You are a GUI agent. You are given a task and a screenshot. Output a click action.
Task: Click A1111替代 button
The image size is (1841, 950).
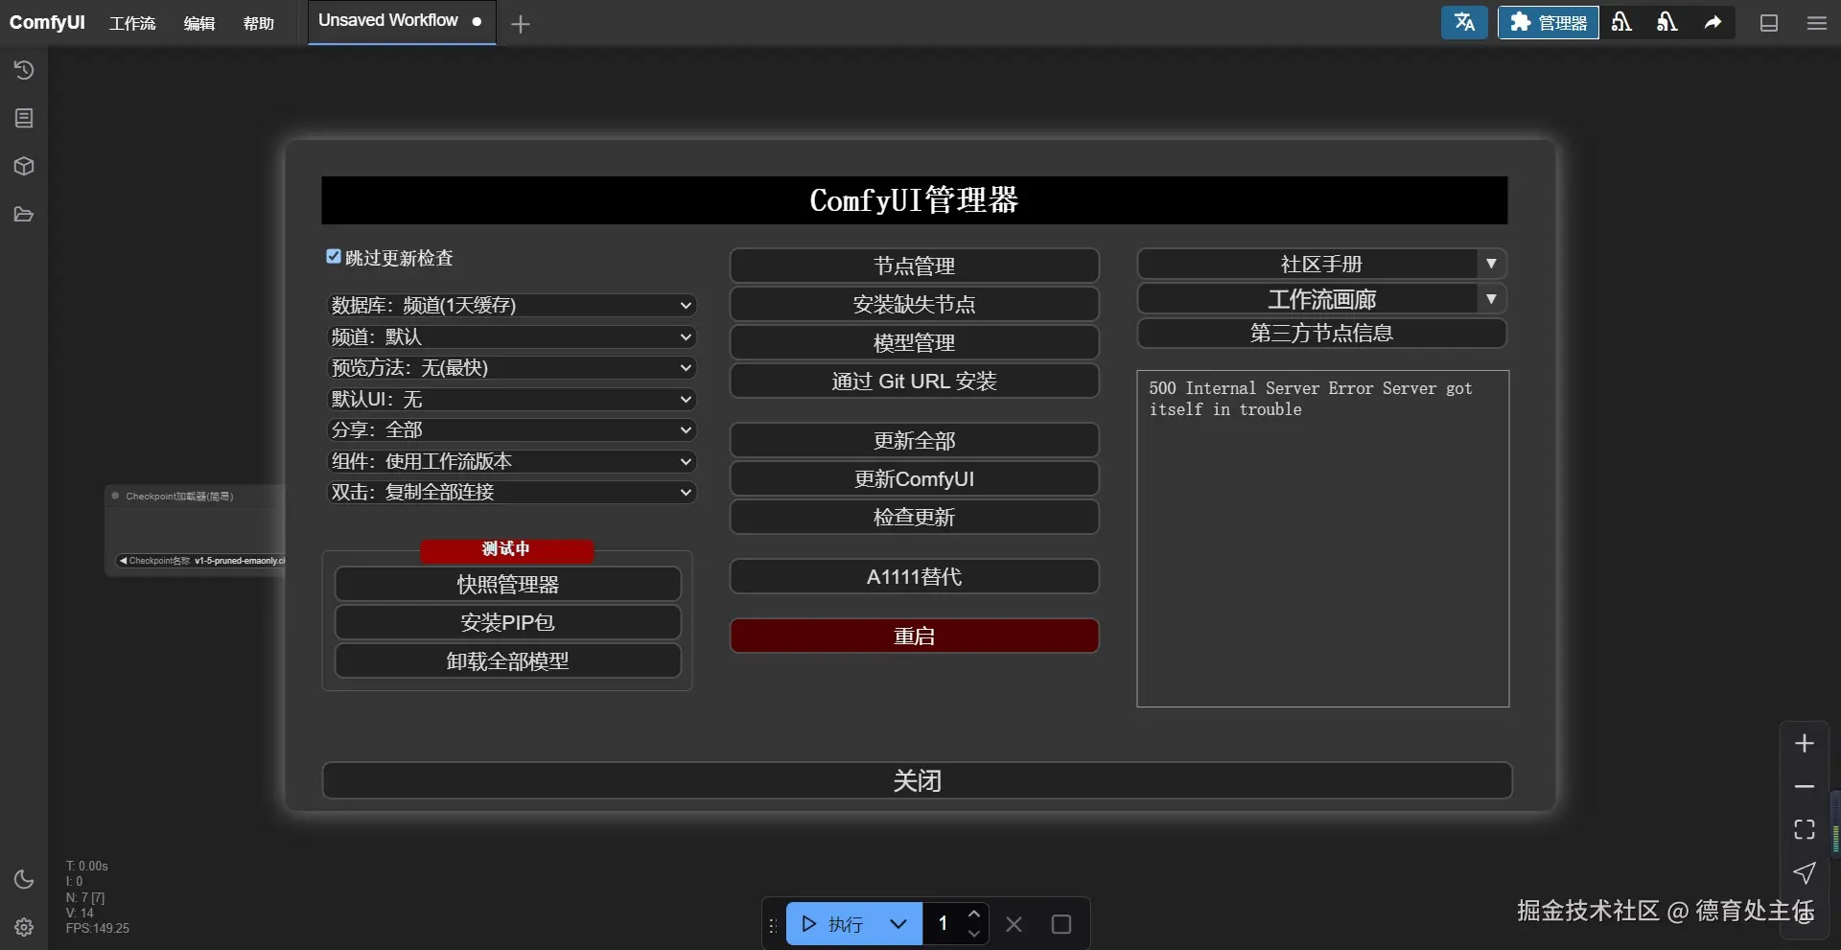pos(914,576)
